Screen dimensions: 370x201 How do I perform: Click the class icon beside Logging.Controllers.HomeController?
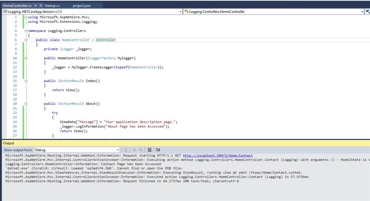[186, 12]
